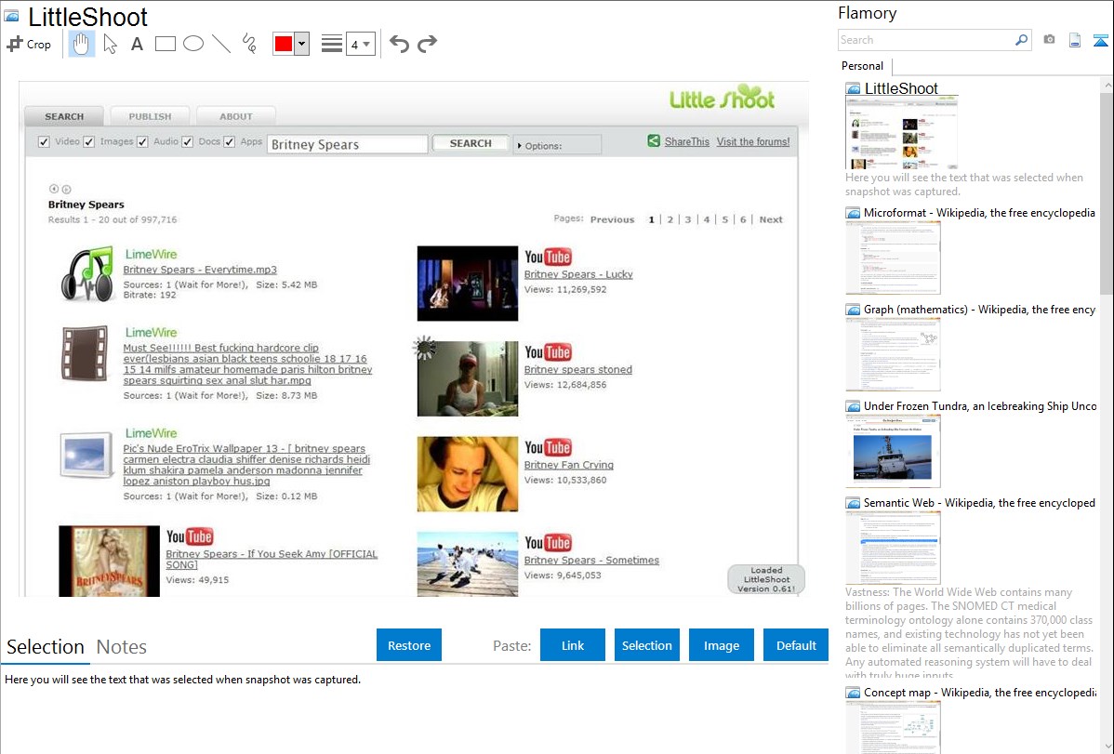Open the Graph (mathematics) snapshot thumbnail
Viewport: 1114px width, 754px height.
(893, 354)
